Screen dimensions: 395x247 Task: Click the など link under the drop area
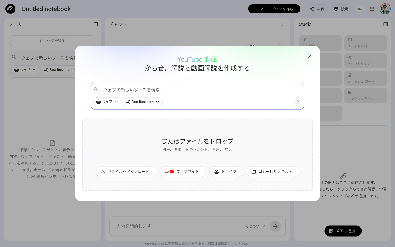click(228, 149)
